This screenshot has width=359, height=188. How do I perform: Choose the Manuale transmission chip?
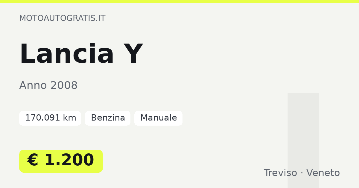point(158,118)
